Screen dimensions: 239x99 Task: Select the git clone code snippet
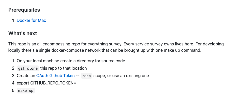coord(28,68)
